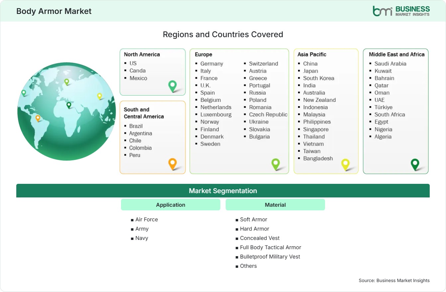446x292 pixels.
Task: Click 'U.K.' in Europe list
Action: 205,85
